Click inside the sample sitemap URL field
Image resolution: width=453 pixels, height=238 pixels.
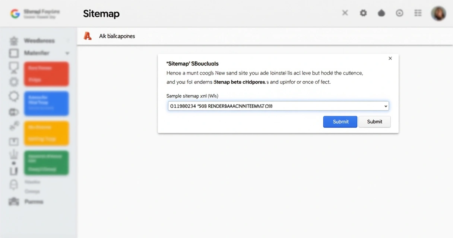point(261,106)
